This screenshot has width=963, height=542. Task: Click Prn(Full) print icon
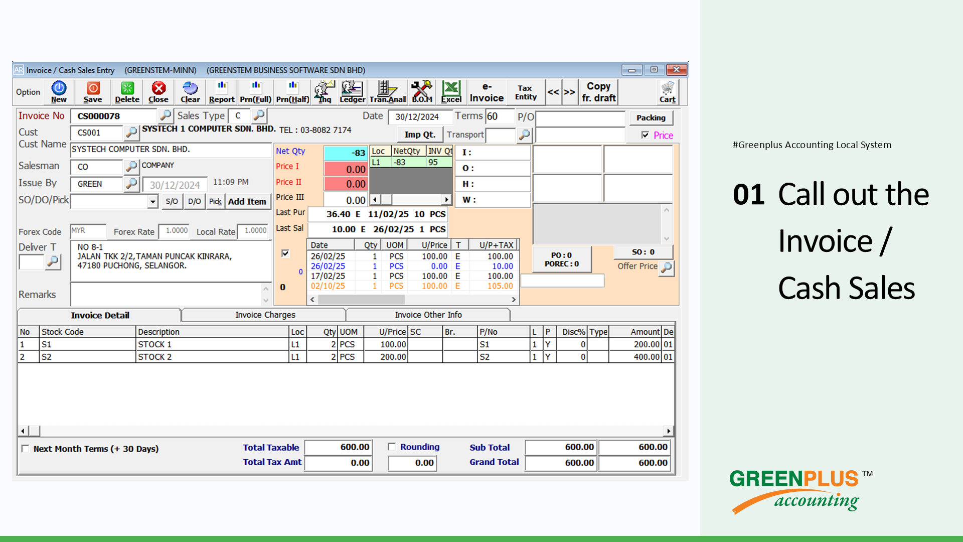[256, 92]
